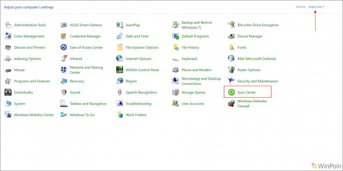Click the User Accounts text link

[193, 104]
